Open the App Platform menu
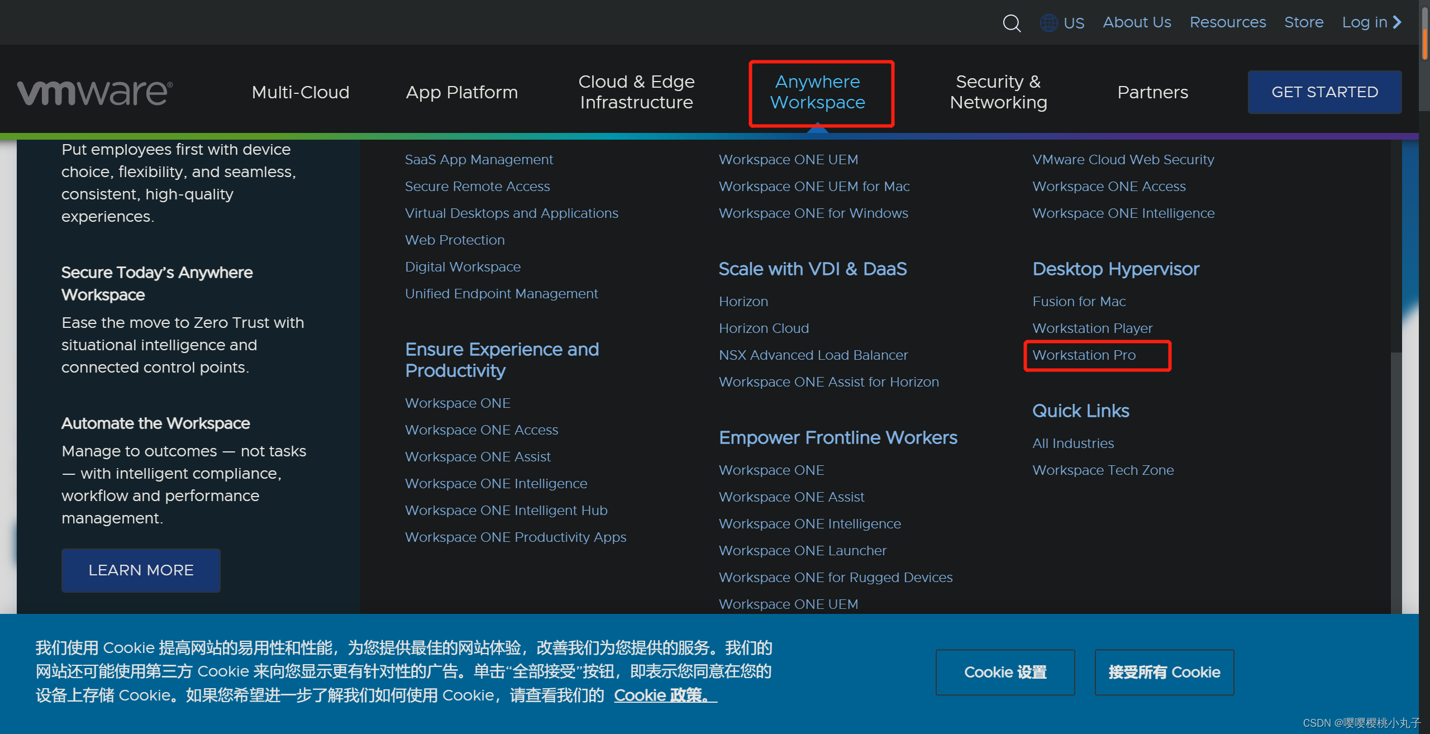1430x734 pixels. 462,92
